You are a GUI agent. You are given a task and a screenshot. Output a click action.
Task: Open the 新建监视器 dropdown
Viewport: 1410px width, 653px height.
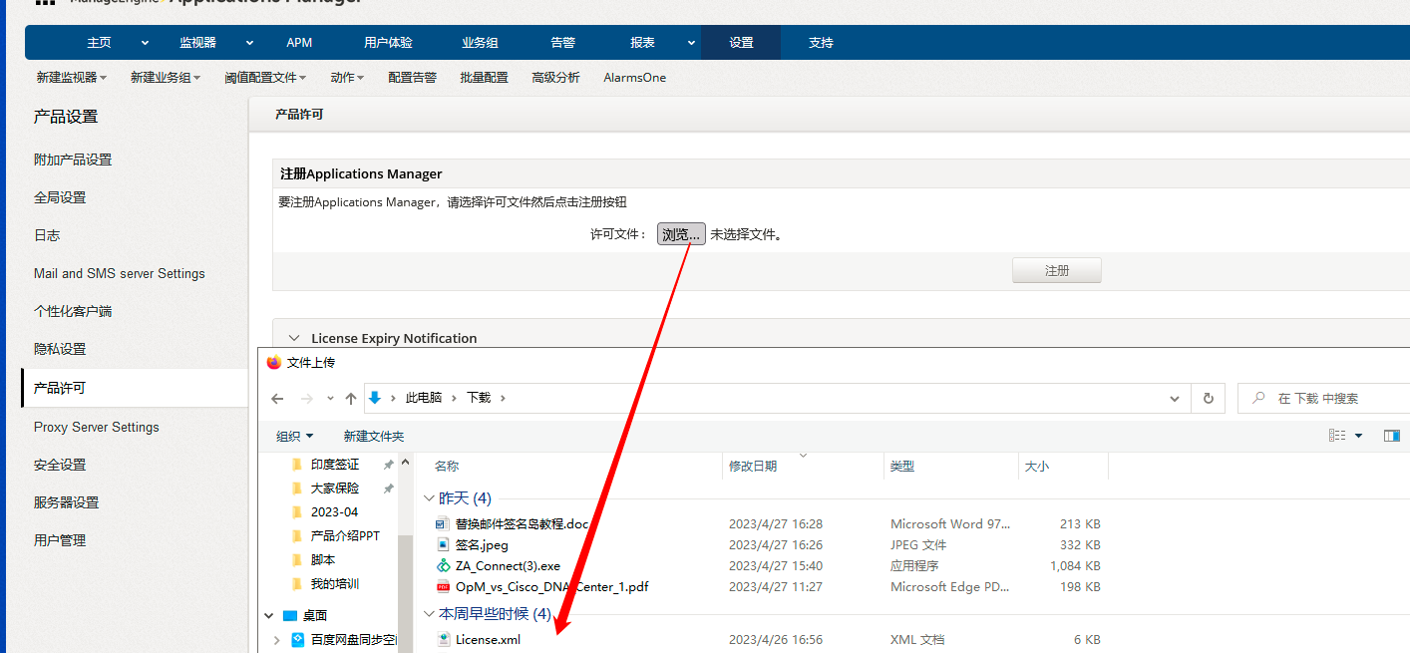71,78
